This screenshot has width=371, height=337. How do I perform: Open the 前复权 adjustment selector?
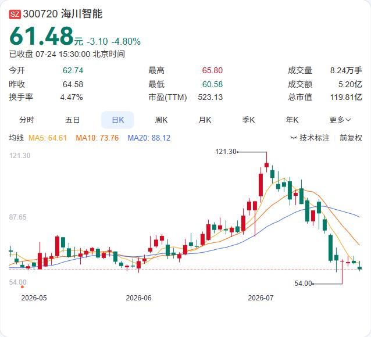coord(351,138)
